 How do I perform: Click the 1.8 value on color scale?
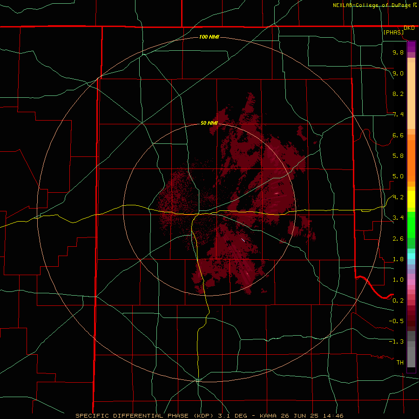pyautogui.click(x=398, y=259)
